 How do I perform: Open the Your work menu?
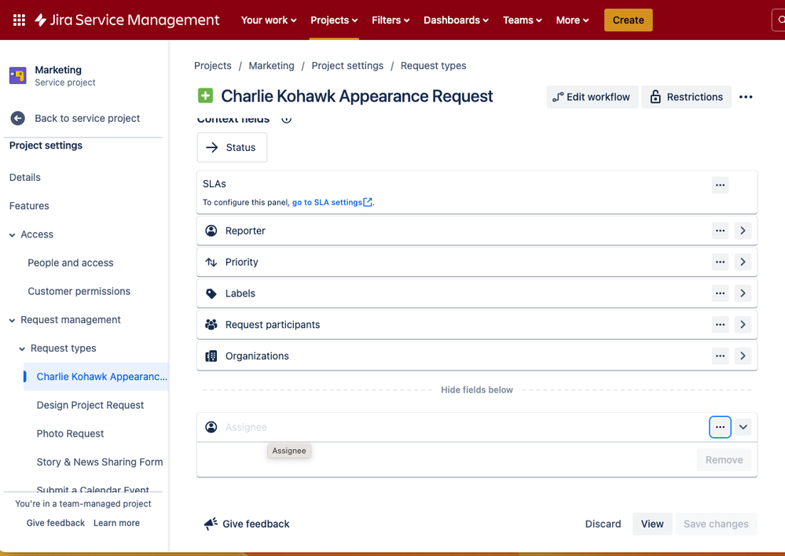point(269,20)
